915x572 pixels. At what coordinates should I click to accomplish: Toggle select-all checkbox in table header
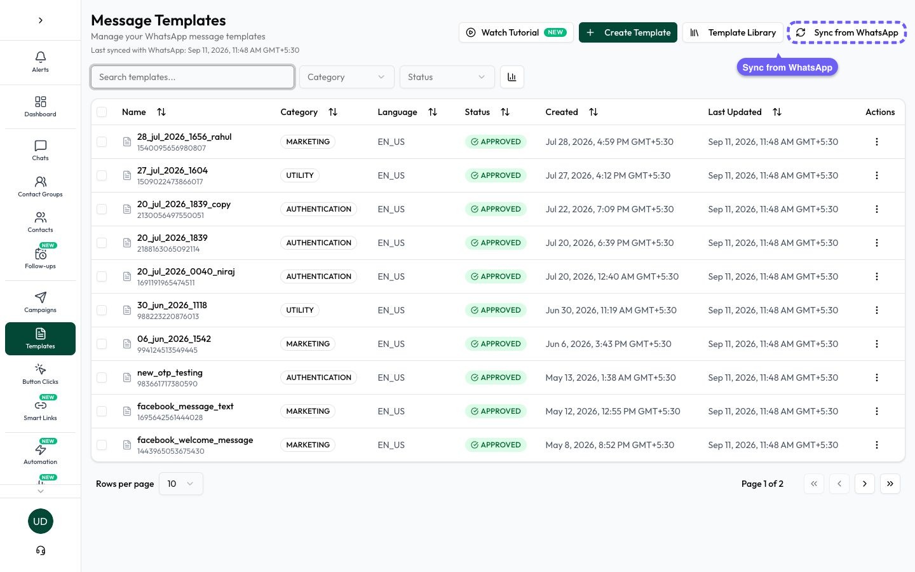click(x=102, y=112)
